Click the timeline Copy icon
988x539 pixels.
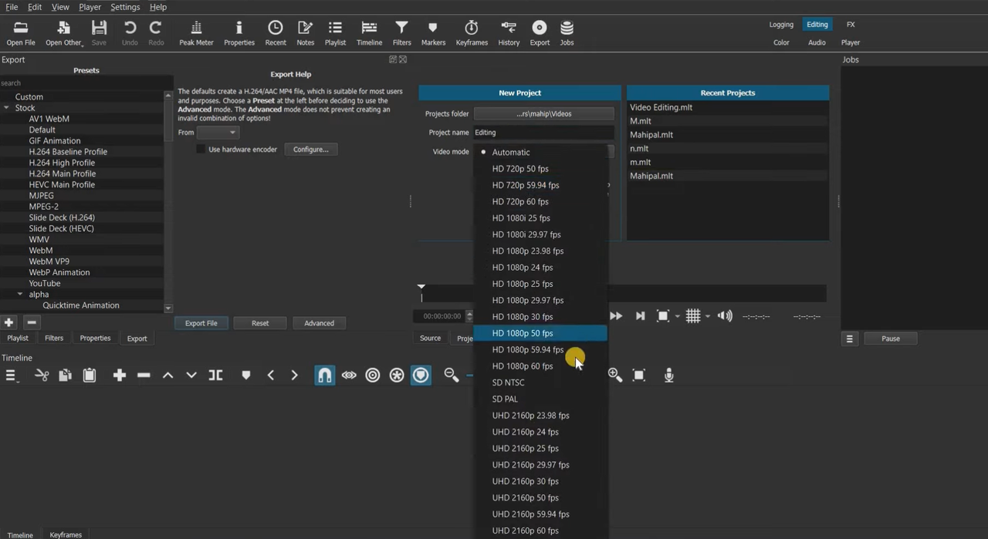click(x=65, y=376)
